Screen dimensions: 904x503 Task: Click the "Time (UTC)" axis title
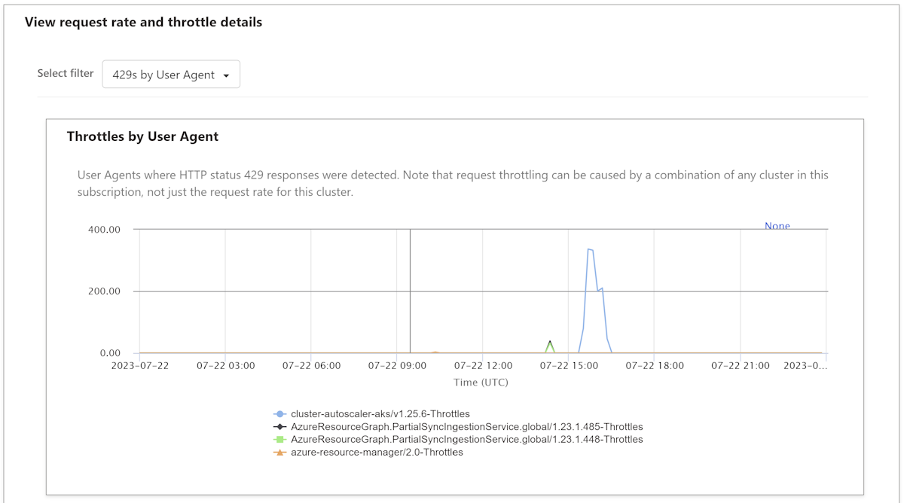coord(481,383)
